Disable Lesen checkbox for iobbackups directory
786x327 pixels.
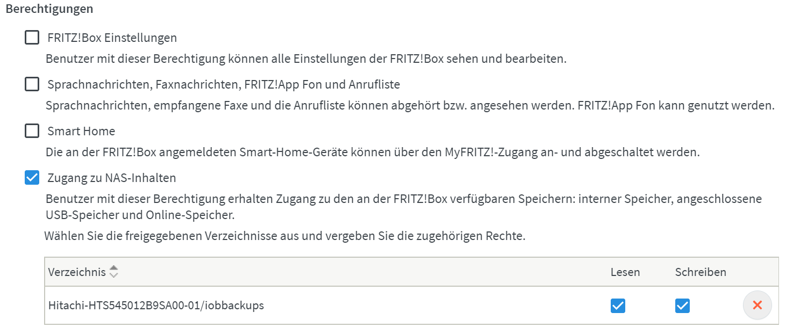618,306
